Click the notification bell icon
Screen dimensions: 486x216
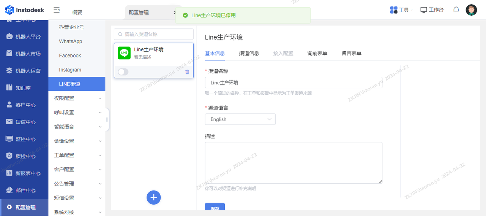coord(456,10)
